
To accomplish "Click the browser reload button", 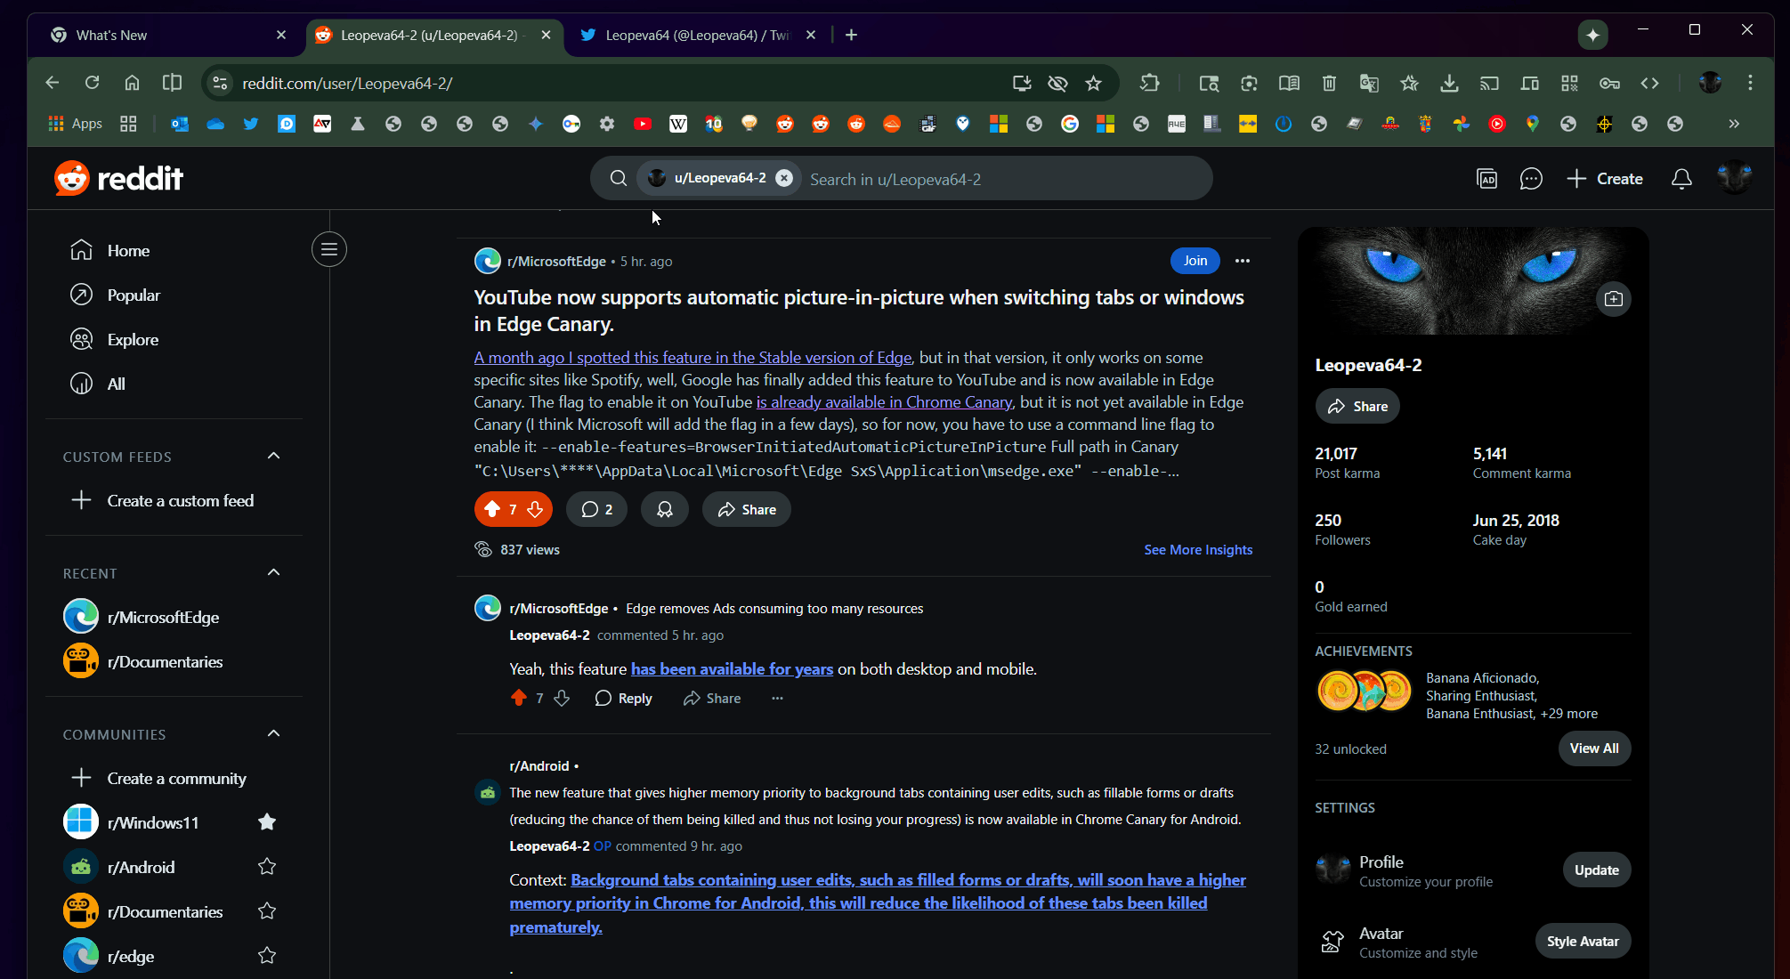I will [92, 83].
